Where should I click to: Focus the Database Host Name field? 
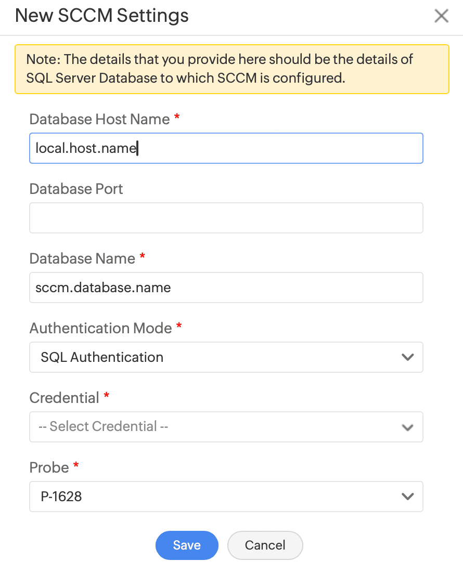coord(226,148)
